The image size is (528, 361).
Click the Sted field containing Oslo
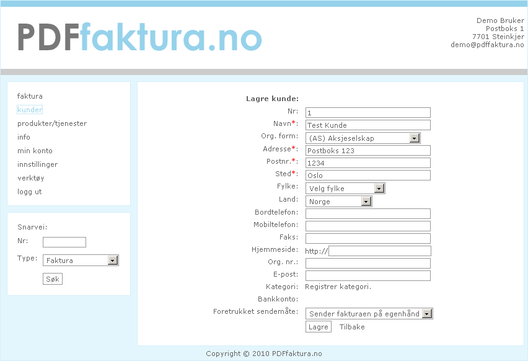coord(368,176)
